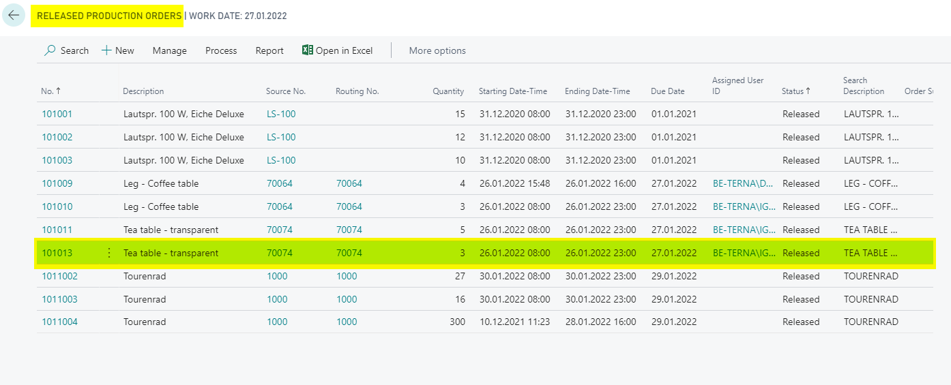Click the plus icon for New
This screenshot has width=951, height=385.
(106, 50)
